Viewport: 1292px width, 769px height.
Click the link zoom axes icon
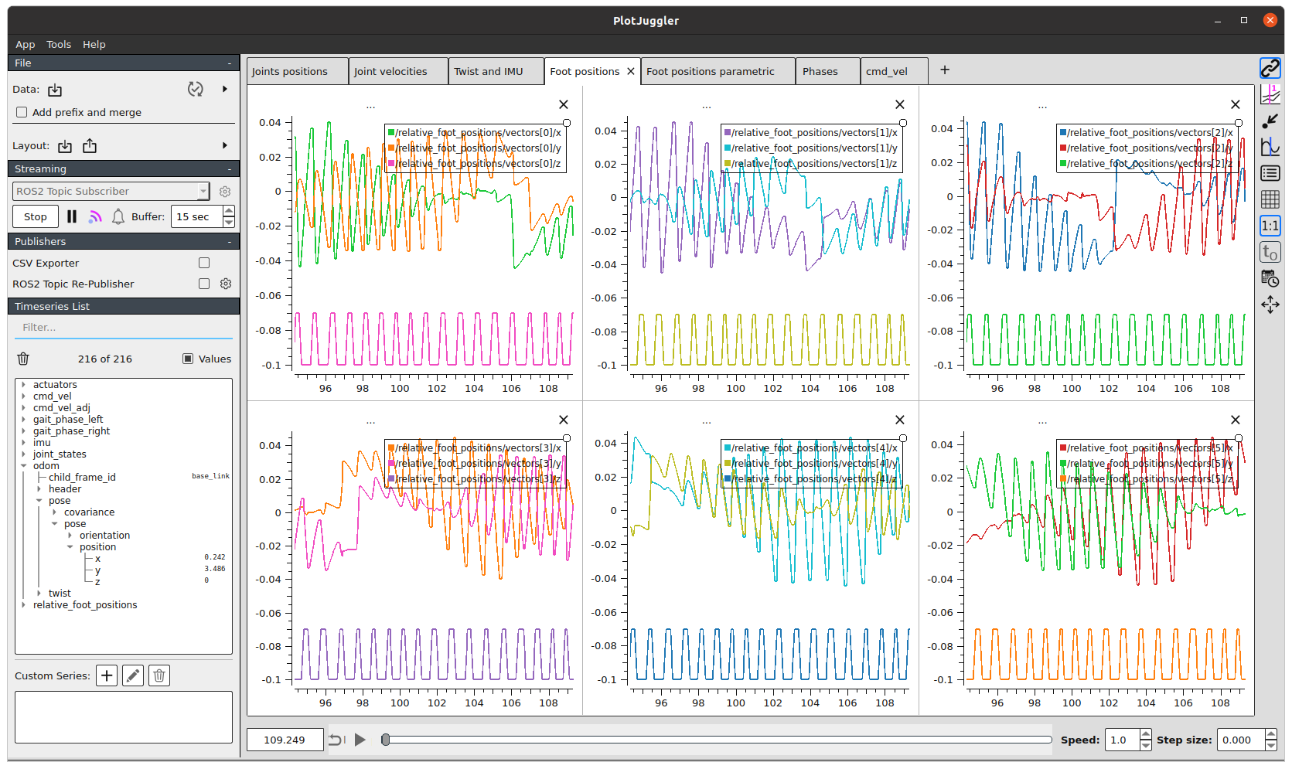[1270, 68]
